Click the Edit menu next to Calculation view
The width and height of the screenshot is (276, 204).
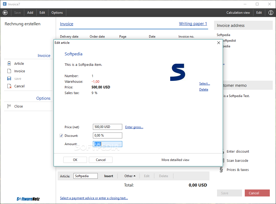click(259, 13)
